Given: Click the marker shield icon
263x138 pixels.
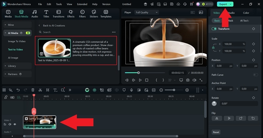Looking at the screenshot, I should pos(124,90).
